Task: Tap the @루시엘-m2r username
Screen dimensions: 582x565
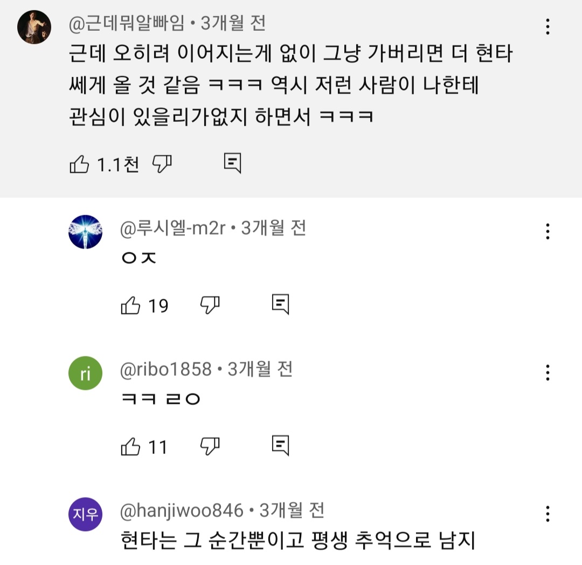Action: pyautogui.click(x=172, y=228)
